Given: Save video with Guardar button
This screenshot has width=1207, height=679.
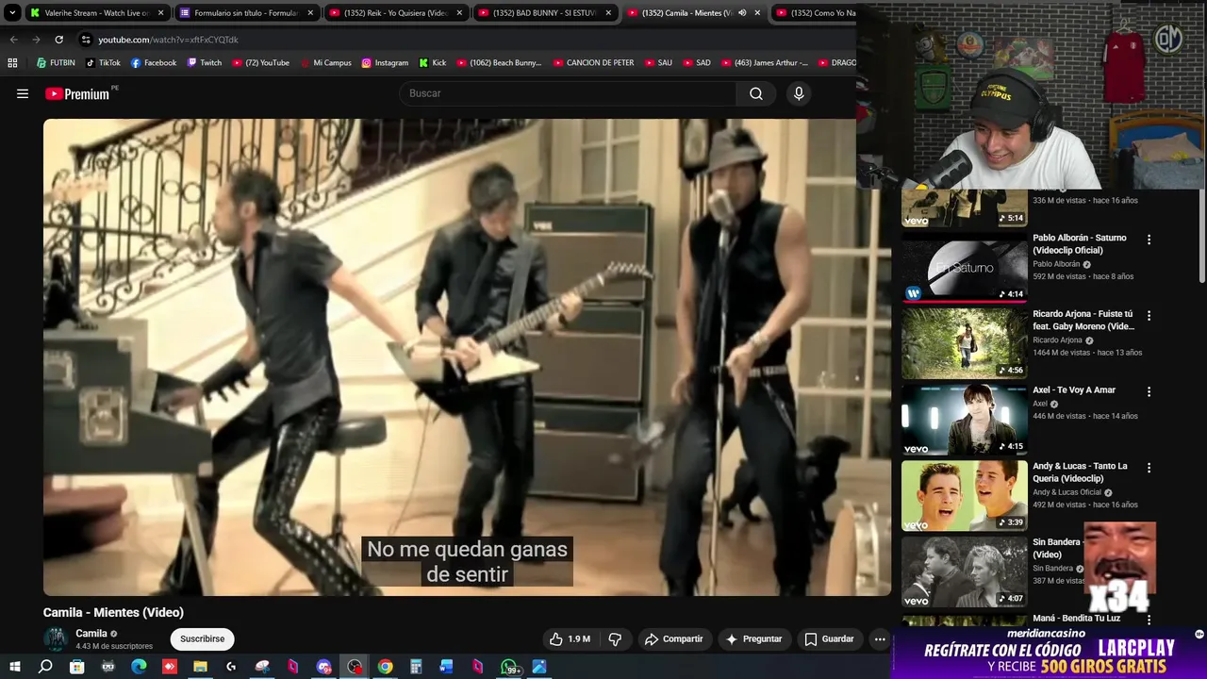Looking at the screenshot, I should tap(829, 638).
